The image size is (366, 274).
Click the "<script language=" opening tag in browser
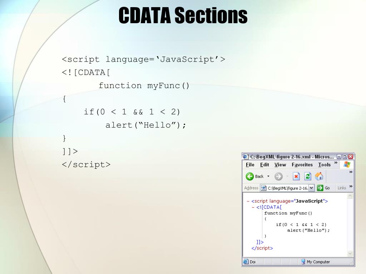pyautogui.click(x=290, y=201)
